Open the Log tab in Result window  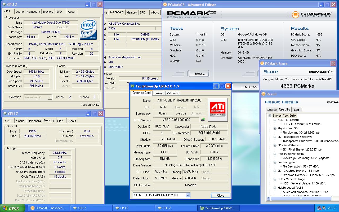tap(296, 110)
